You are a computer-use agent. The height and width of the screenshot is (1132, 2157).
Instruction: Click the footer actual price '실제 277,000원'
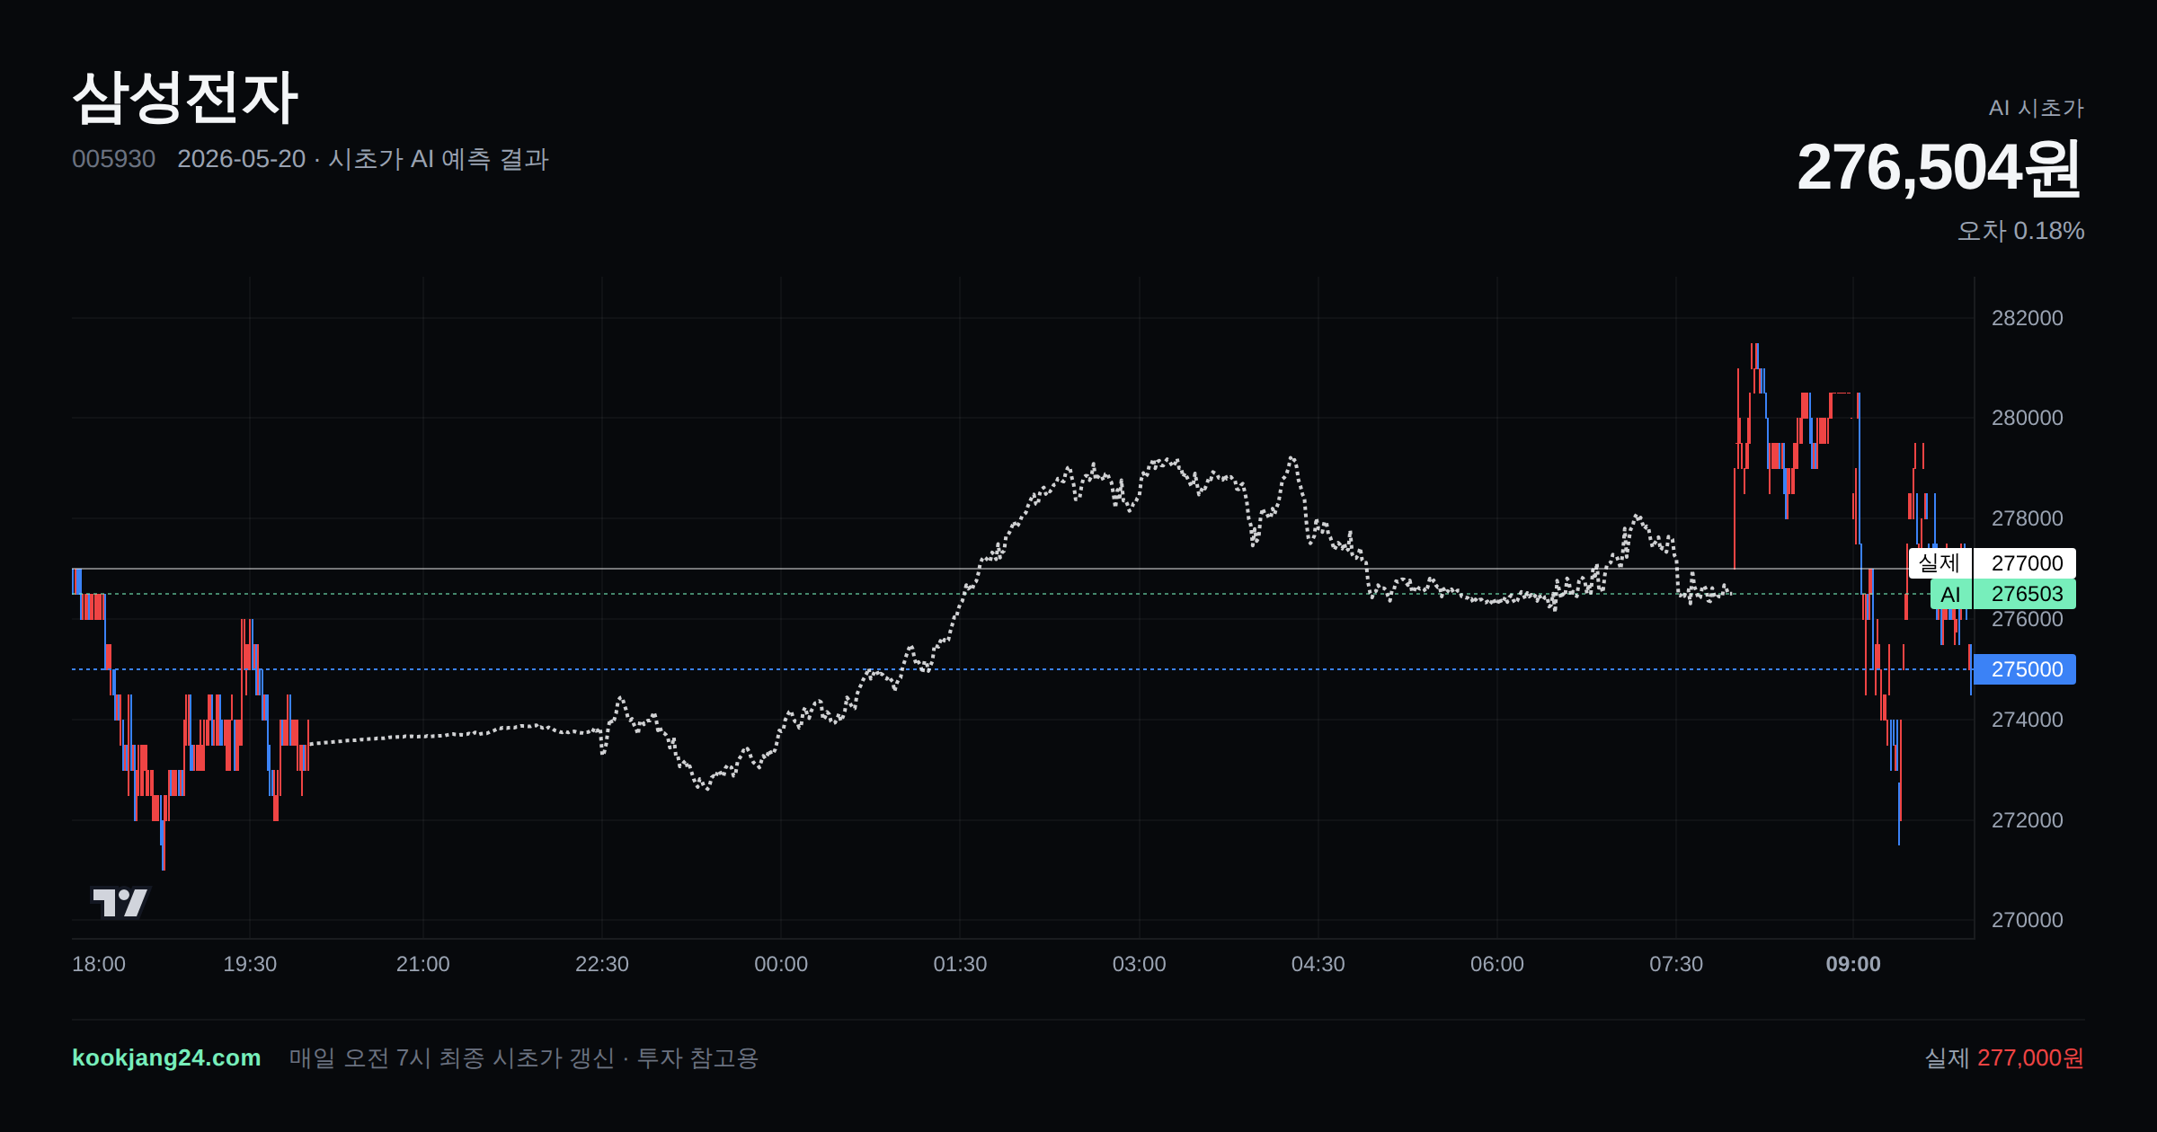(2004, 1057)
